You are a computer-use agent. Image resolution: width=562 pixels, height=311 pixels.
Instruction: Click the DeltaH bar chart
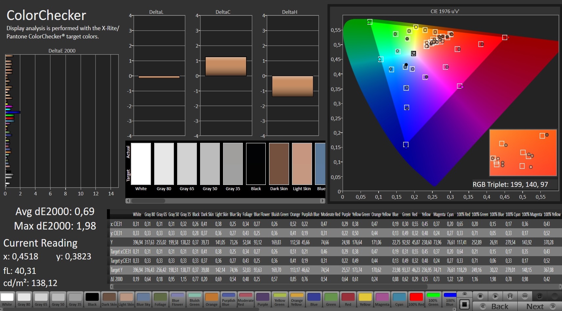[293, 76]
